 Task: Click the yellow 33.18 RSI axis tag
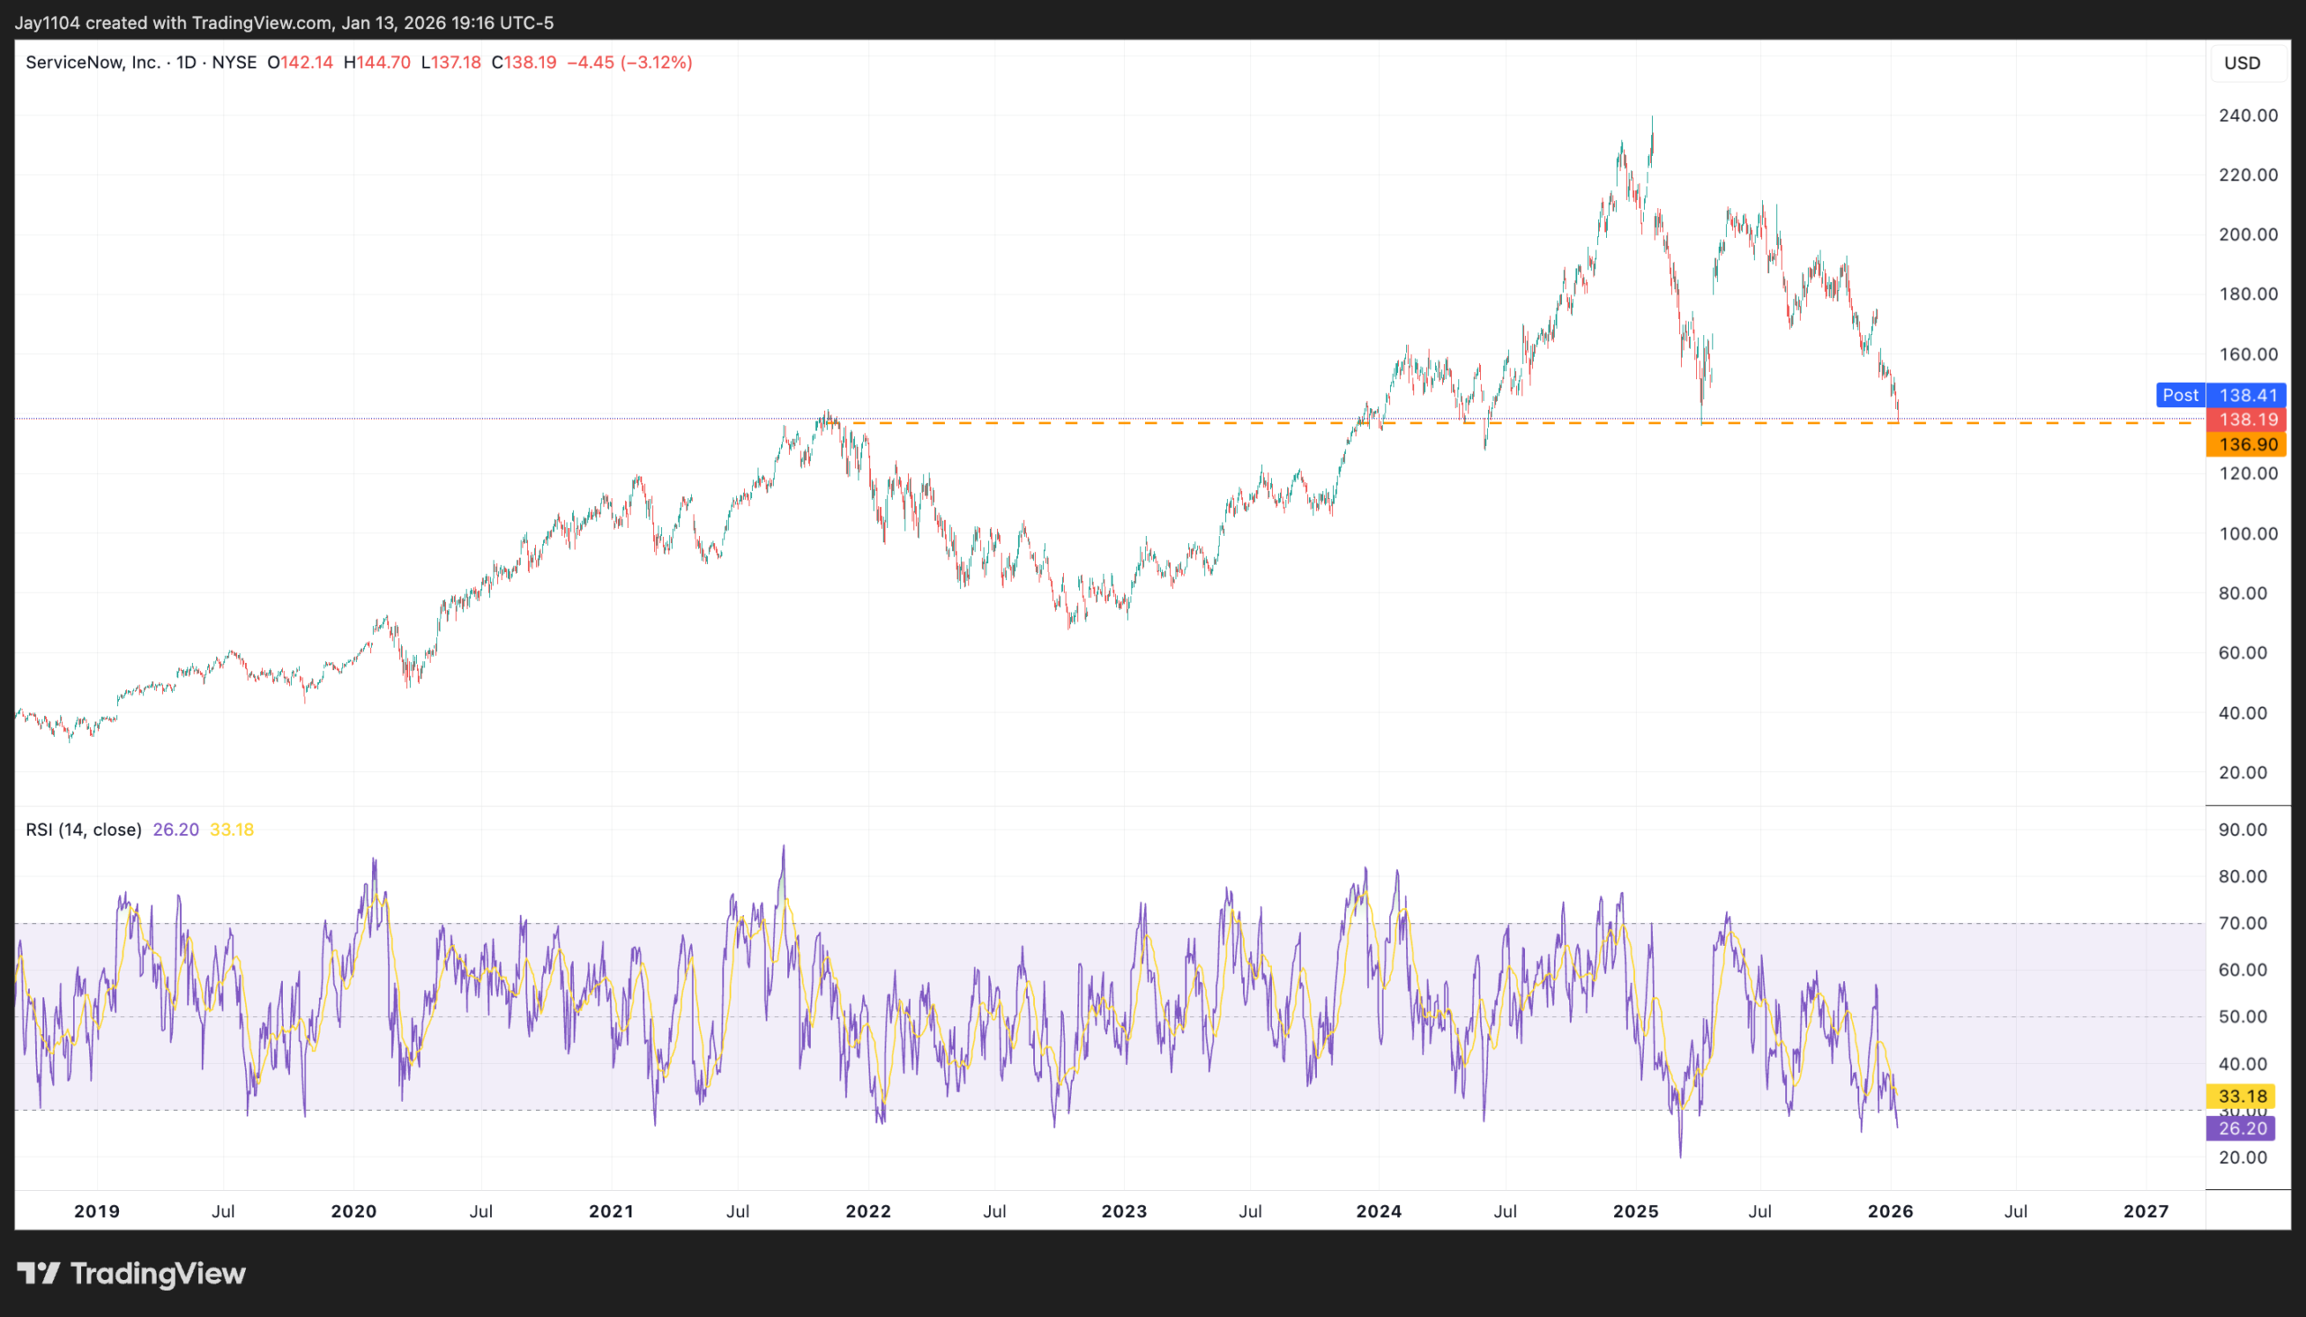2242,1096
